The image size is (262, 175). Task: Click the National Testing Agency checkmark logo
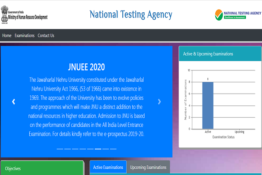point(219,15)
